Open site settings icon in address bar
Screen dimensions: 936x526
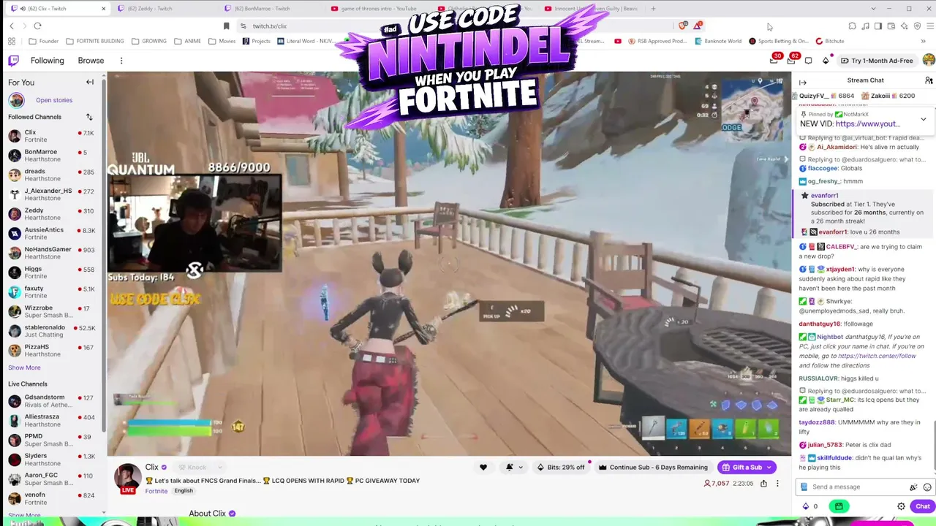click(x=243, y=26)
